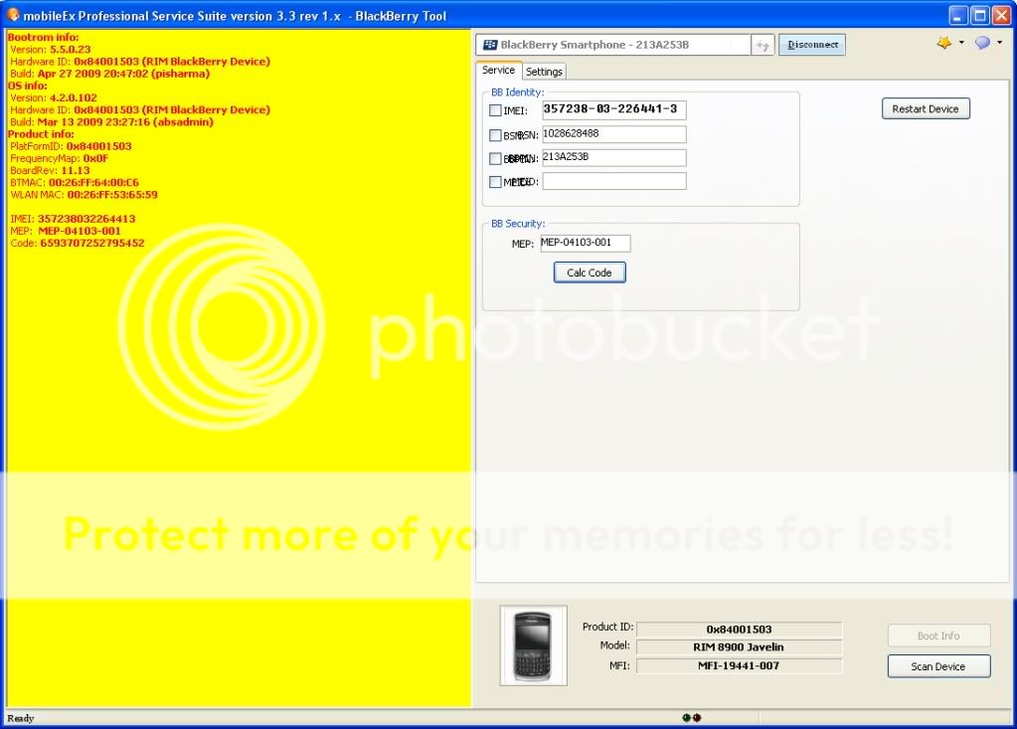Click the connection status LEDs in status bar
Screen dimensions: 1017x729
tap(691, 717)
